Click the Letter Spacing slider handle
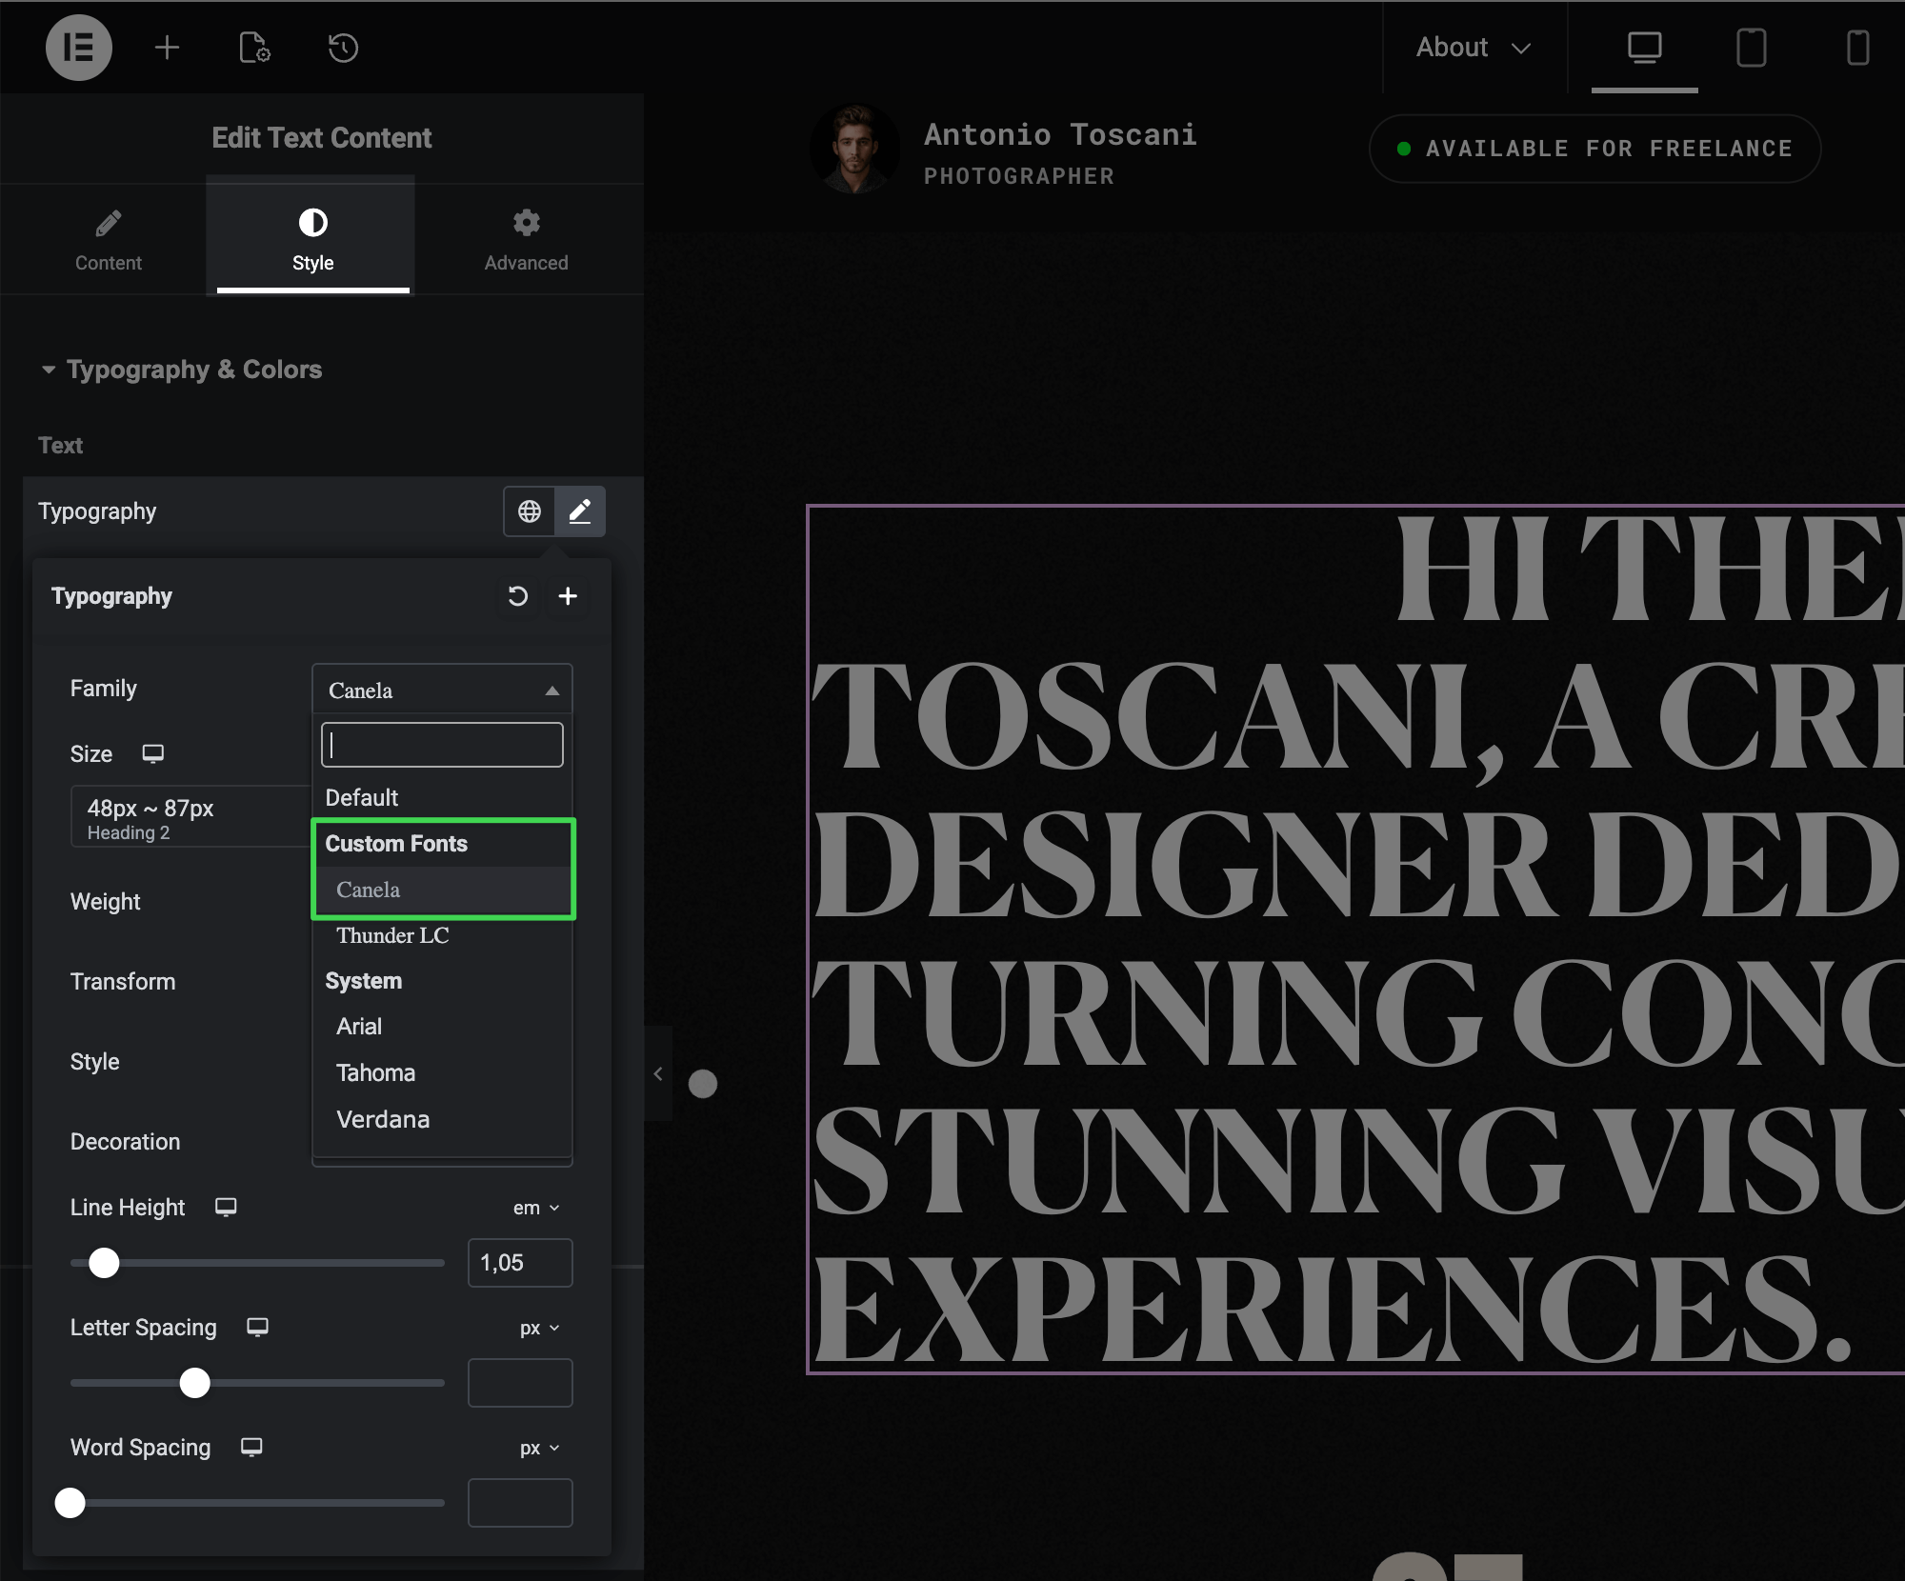The height and width of the screenshot is (1581, 1905). (195, 1383)
